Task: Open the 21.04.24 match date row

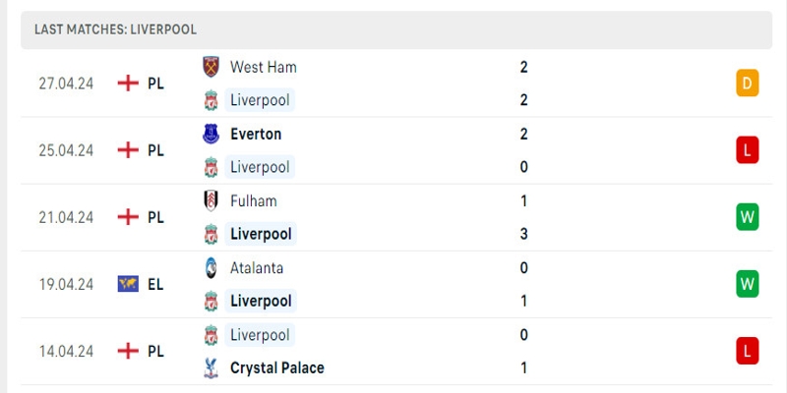Action: (66, 217)
